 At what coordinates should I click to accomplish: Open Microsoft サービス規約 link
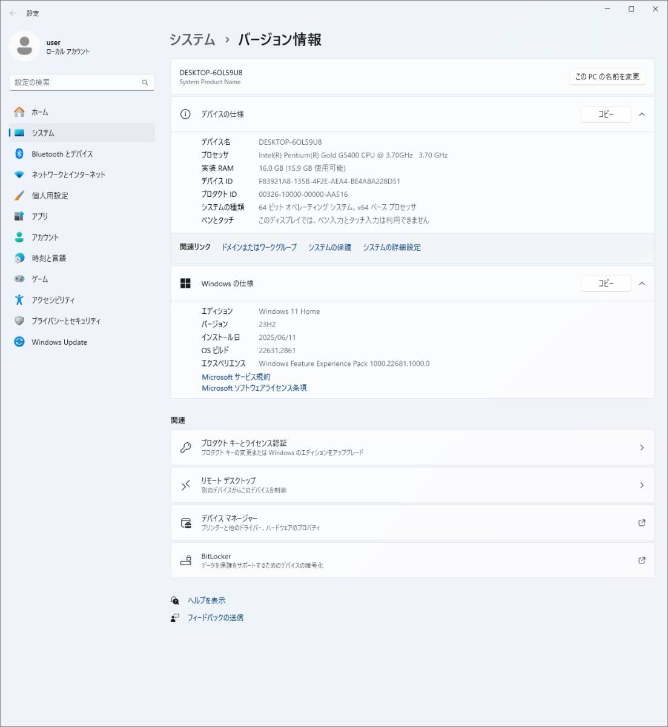coord(236,377)
